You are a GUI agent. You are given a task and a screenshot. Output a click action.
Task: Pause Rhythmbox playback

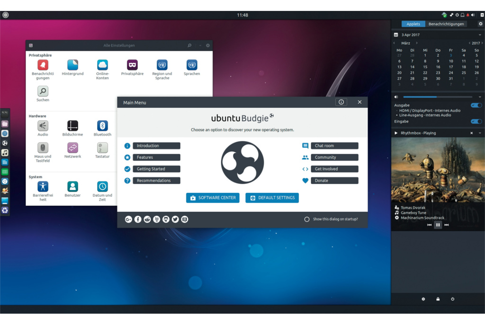click(x=438, y=225)
